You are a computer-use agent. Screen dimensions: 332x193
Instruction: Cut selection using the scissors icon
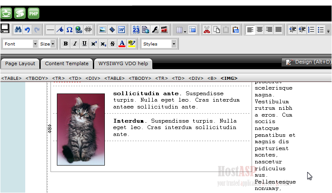(207, 30)
